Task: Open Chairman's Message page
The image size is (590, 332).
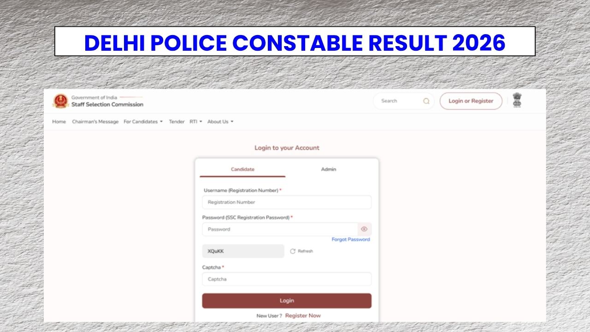Action: point(95,122)
